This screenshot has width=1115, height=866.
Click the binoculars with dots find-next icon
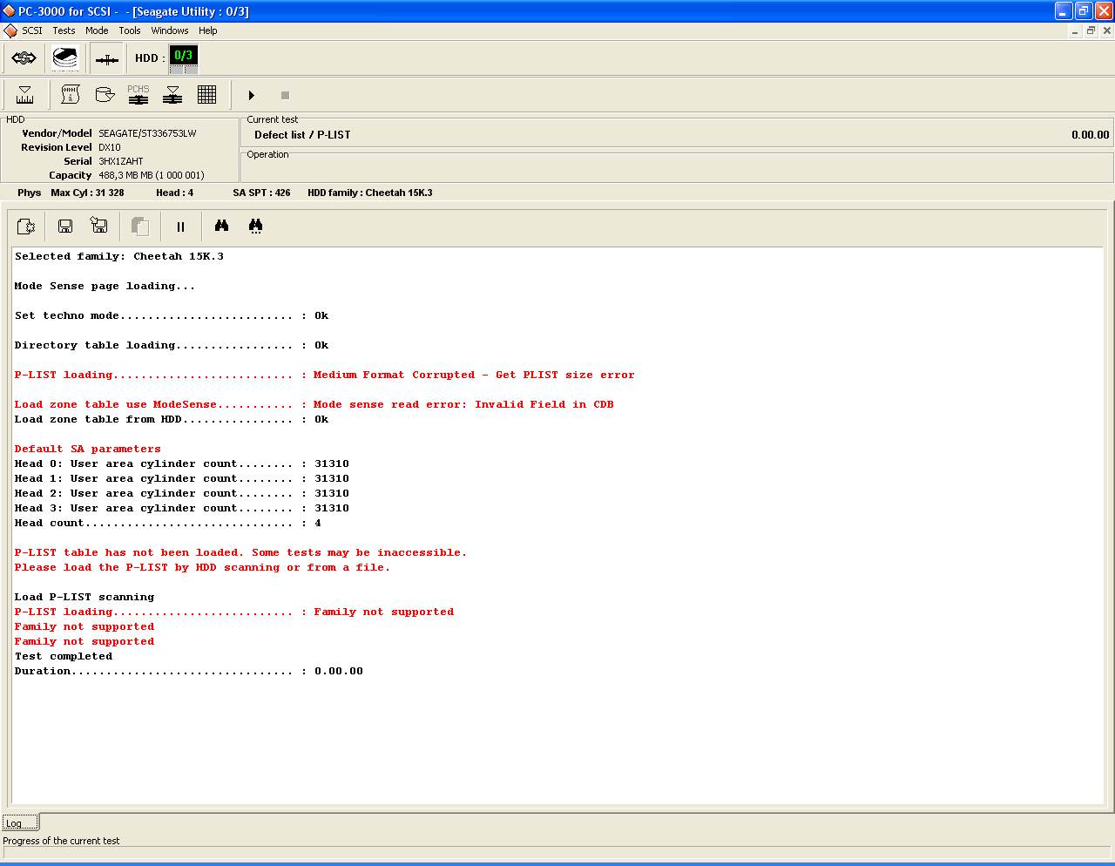[x=255, y=227]
